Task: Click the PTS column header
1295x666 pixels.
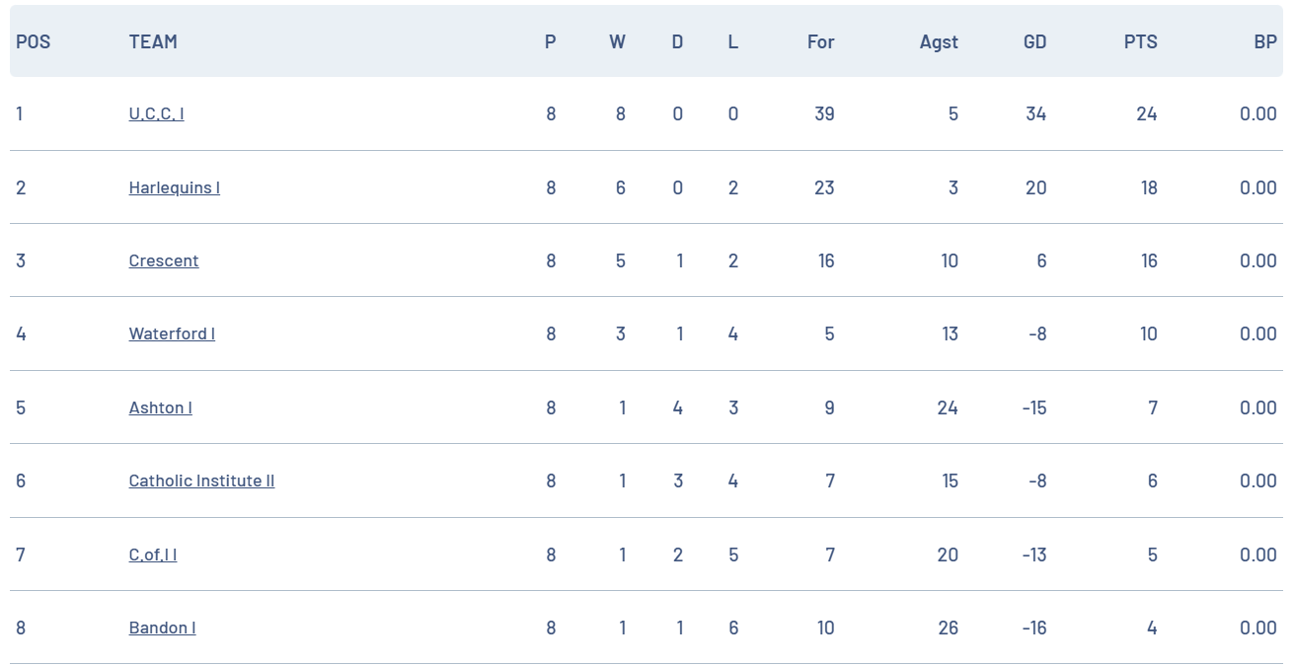Action: (x=1140, y=41)
